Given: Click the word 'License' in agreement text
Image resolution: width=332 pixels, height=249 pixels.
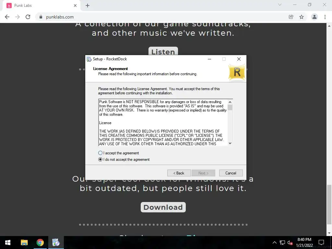Looking at the screenshot, I should click(x=105, y=123).
